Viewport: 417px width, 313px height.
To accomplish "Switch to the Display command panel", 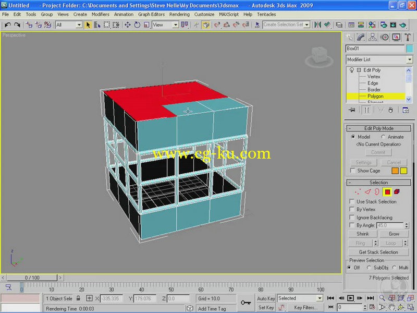I will pos(396,37).
